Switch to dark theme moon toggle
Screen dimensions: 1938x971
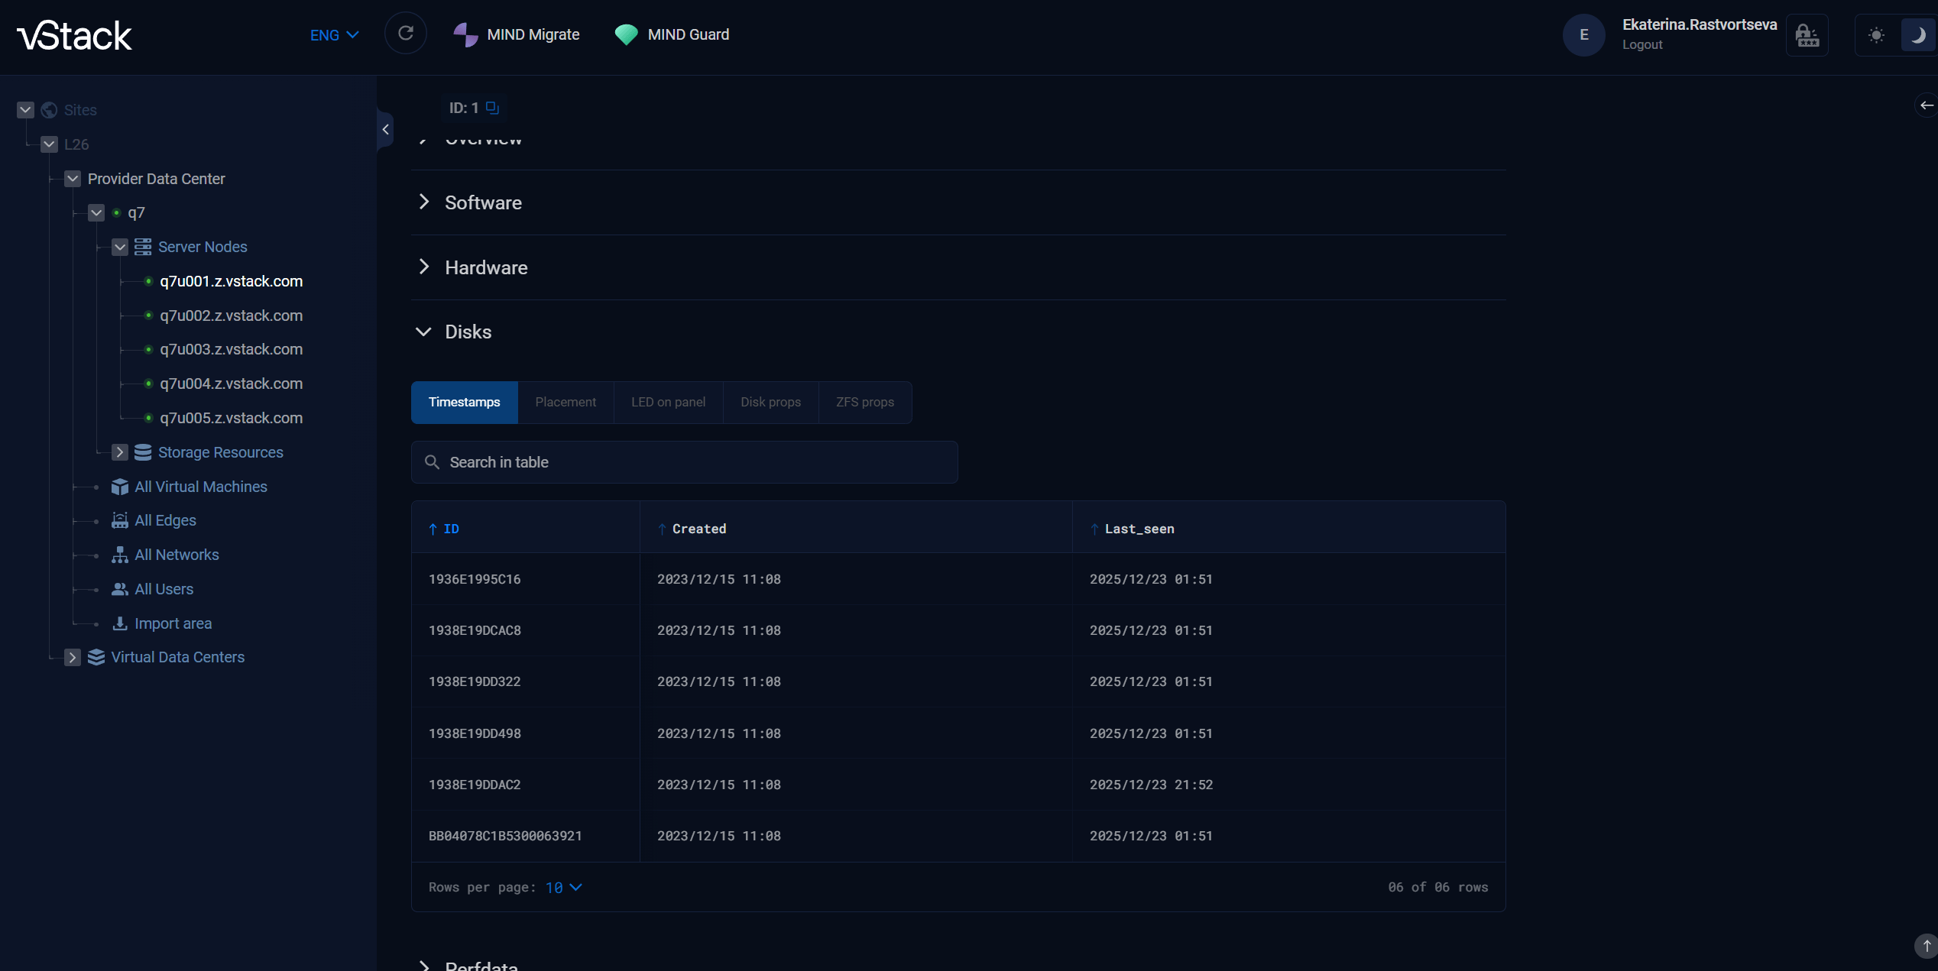(x=1917, y=35)
